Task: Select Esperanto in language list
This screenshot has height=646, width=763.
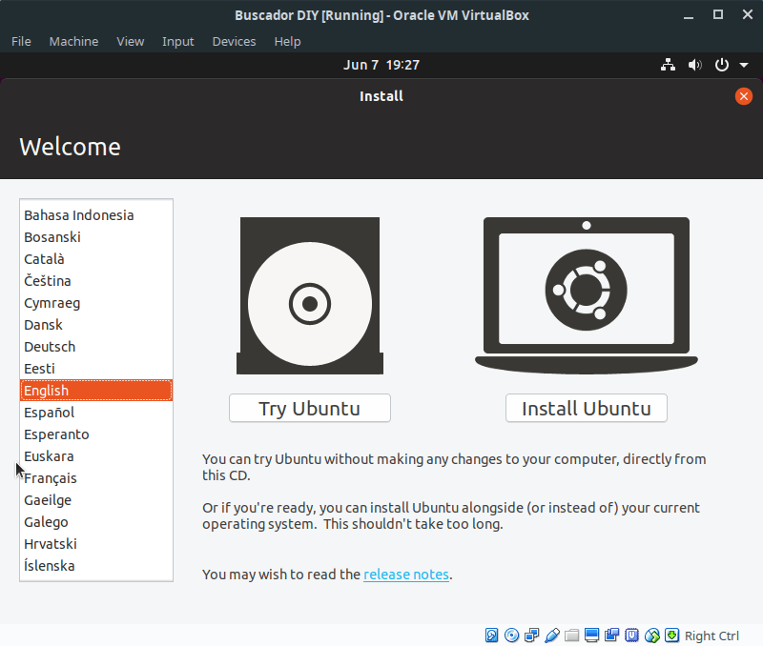Action: [x=96, y=434]
